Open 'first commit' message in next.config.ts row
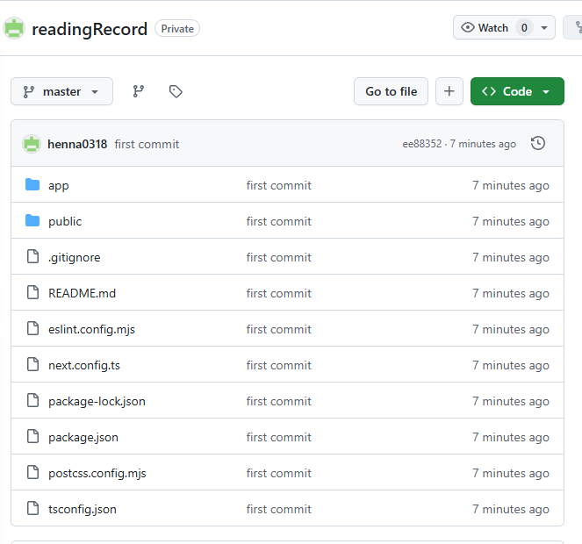The image size is (582, 544). pyautogui.click(x=279, y=366)
